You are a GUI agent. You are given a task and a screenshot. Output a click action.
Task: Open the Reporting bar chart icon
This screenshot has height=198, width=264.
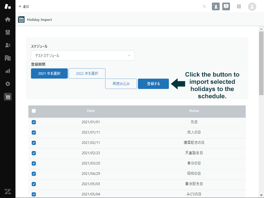pyautogui.click(x=8, y=71)
